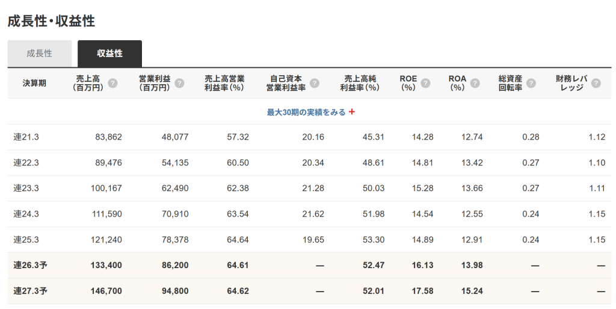The image size is (616, 309).
Task: Open help icon next to 総資産回転率
Action: click(531, 83)
